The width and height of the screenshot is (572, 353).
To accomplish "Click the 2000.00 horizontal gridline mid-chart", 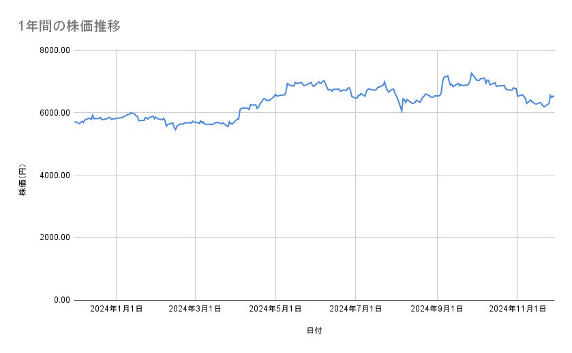I will (x=314, y=237).
